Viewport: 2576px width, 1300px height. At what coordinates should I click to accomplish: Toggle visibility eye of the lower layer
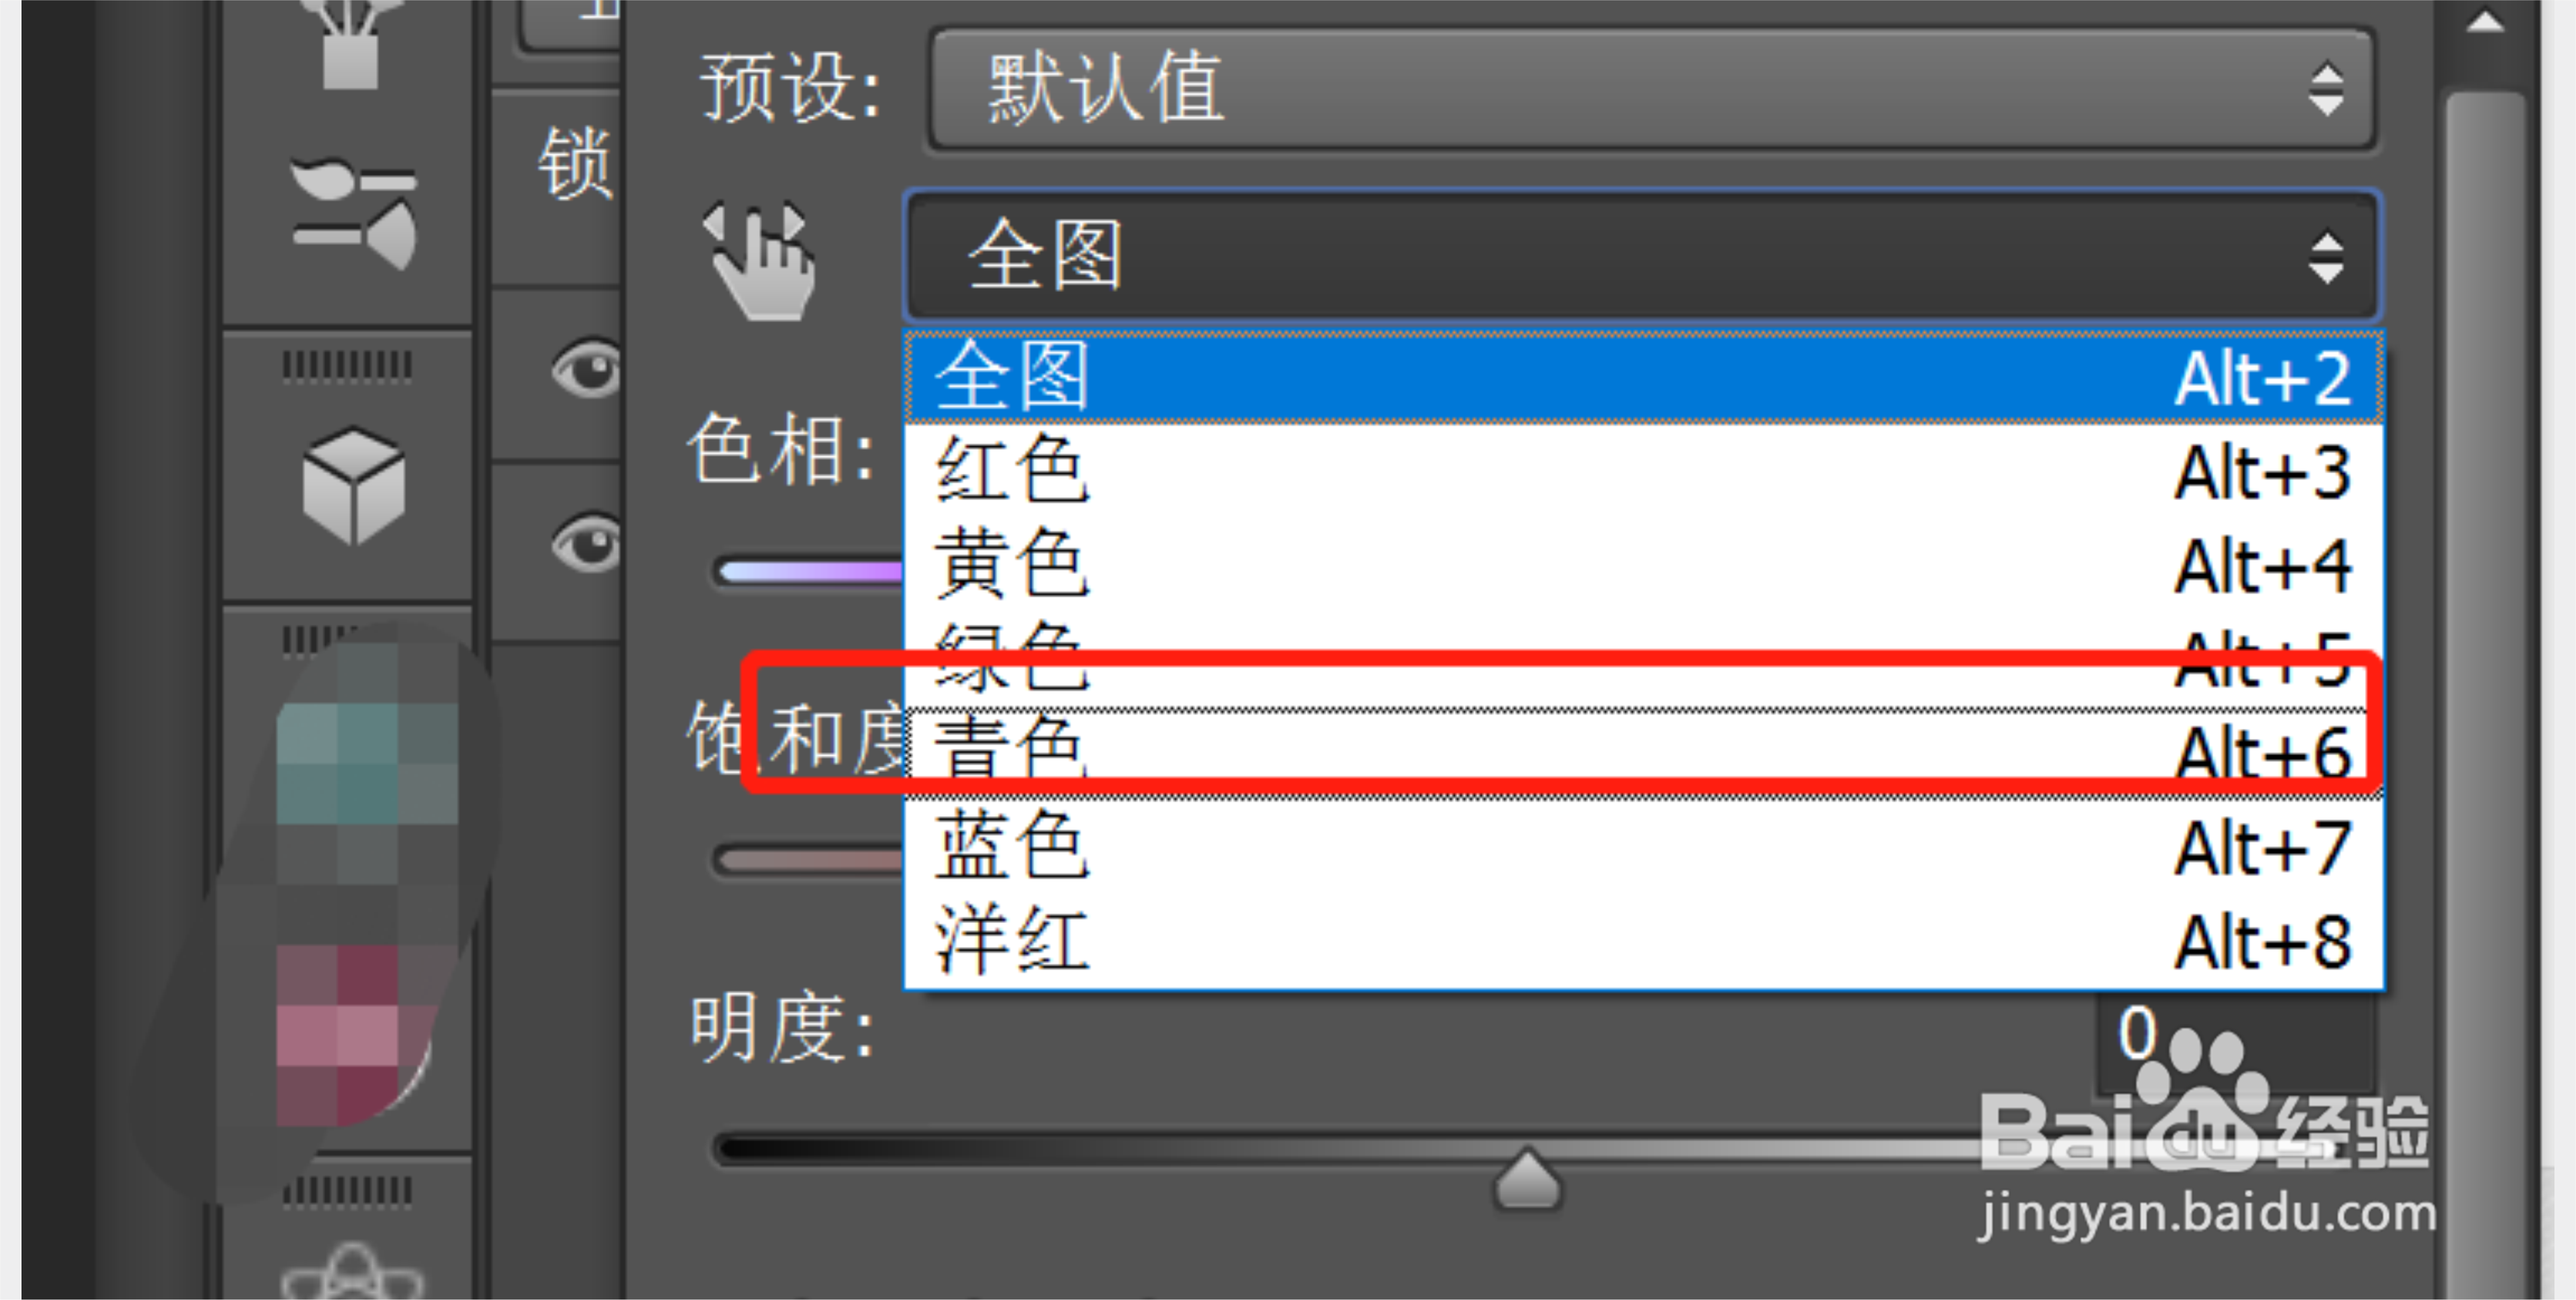[586, 544]
